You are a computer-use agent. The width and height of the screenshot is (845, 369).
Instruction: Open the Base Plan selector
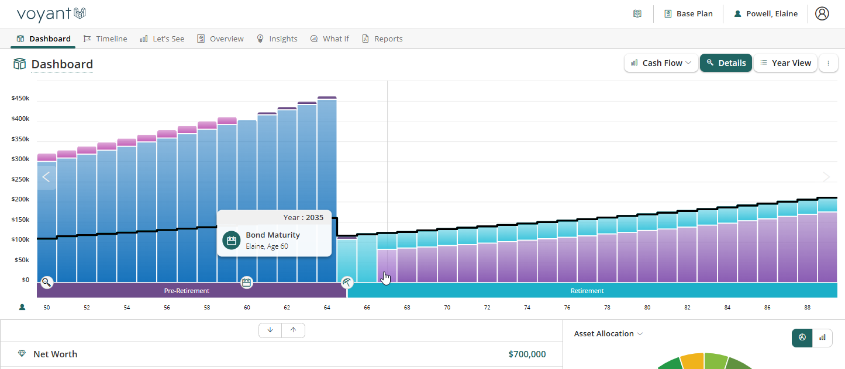point(688,14)
